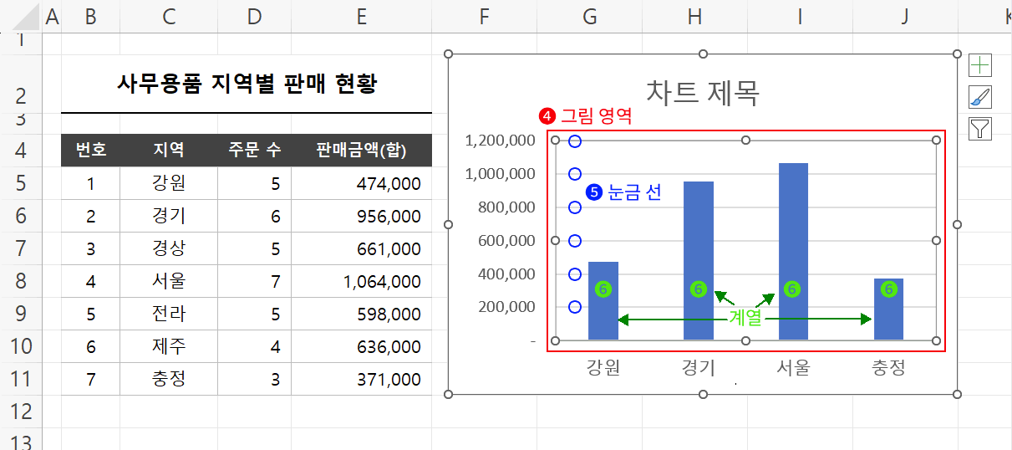Select the chart title 차트 제목

point(702,92)
